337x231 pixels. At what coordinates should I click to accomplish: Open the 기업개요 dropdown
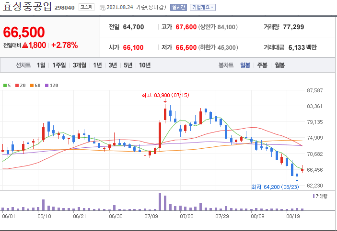[203, 8]
